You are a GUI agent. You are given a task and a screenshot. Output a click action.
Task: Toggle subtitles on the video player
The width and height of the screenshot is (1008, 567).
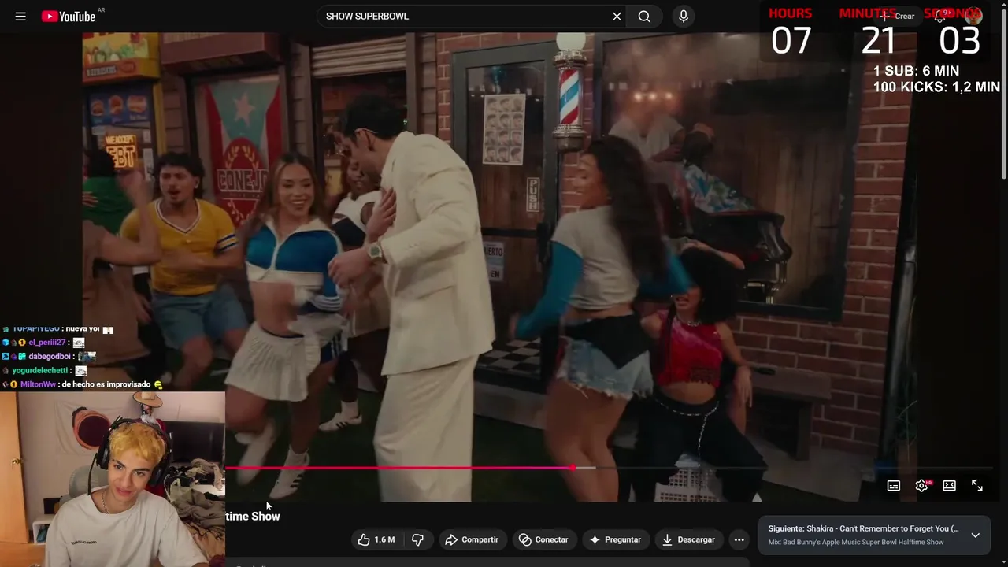(894, 486)
